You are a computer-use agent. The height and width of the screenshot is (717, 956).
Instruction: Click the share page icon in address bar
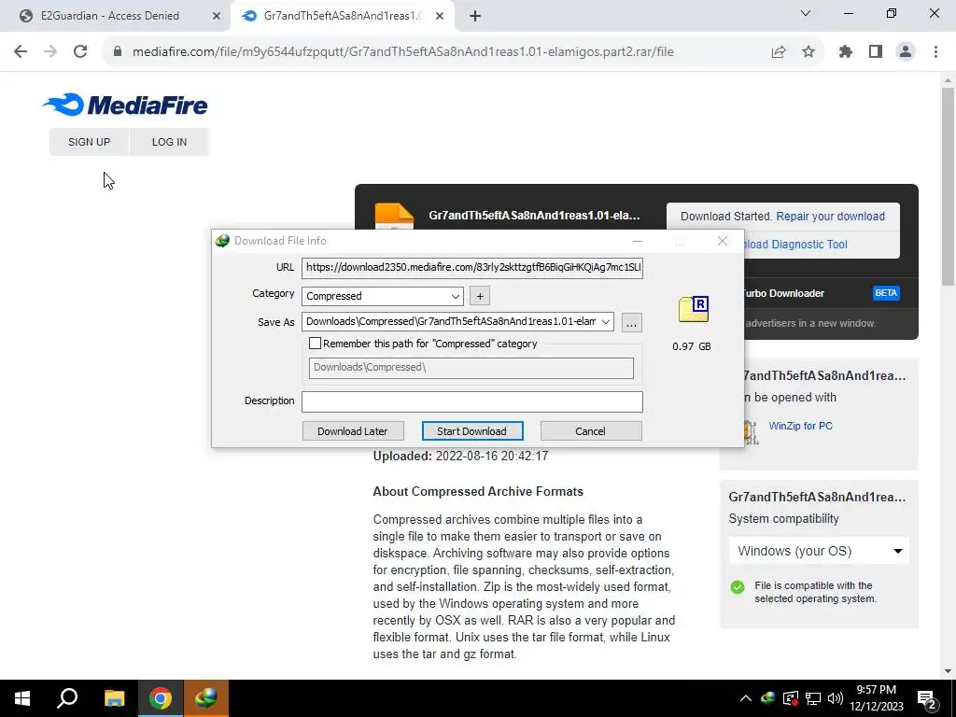pyautogui.click(x=779, y=52)
